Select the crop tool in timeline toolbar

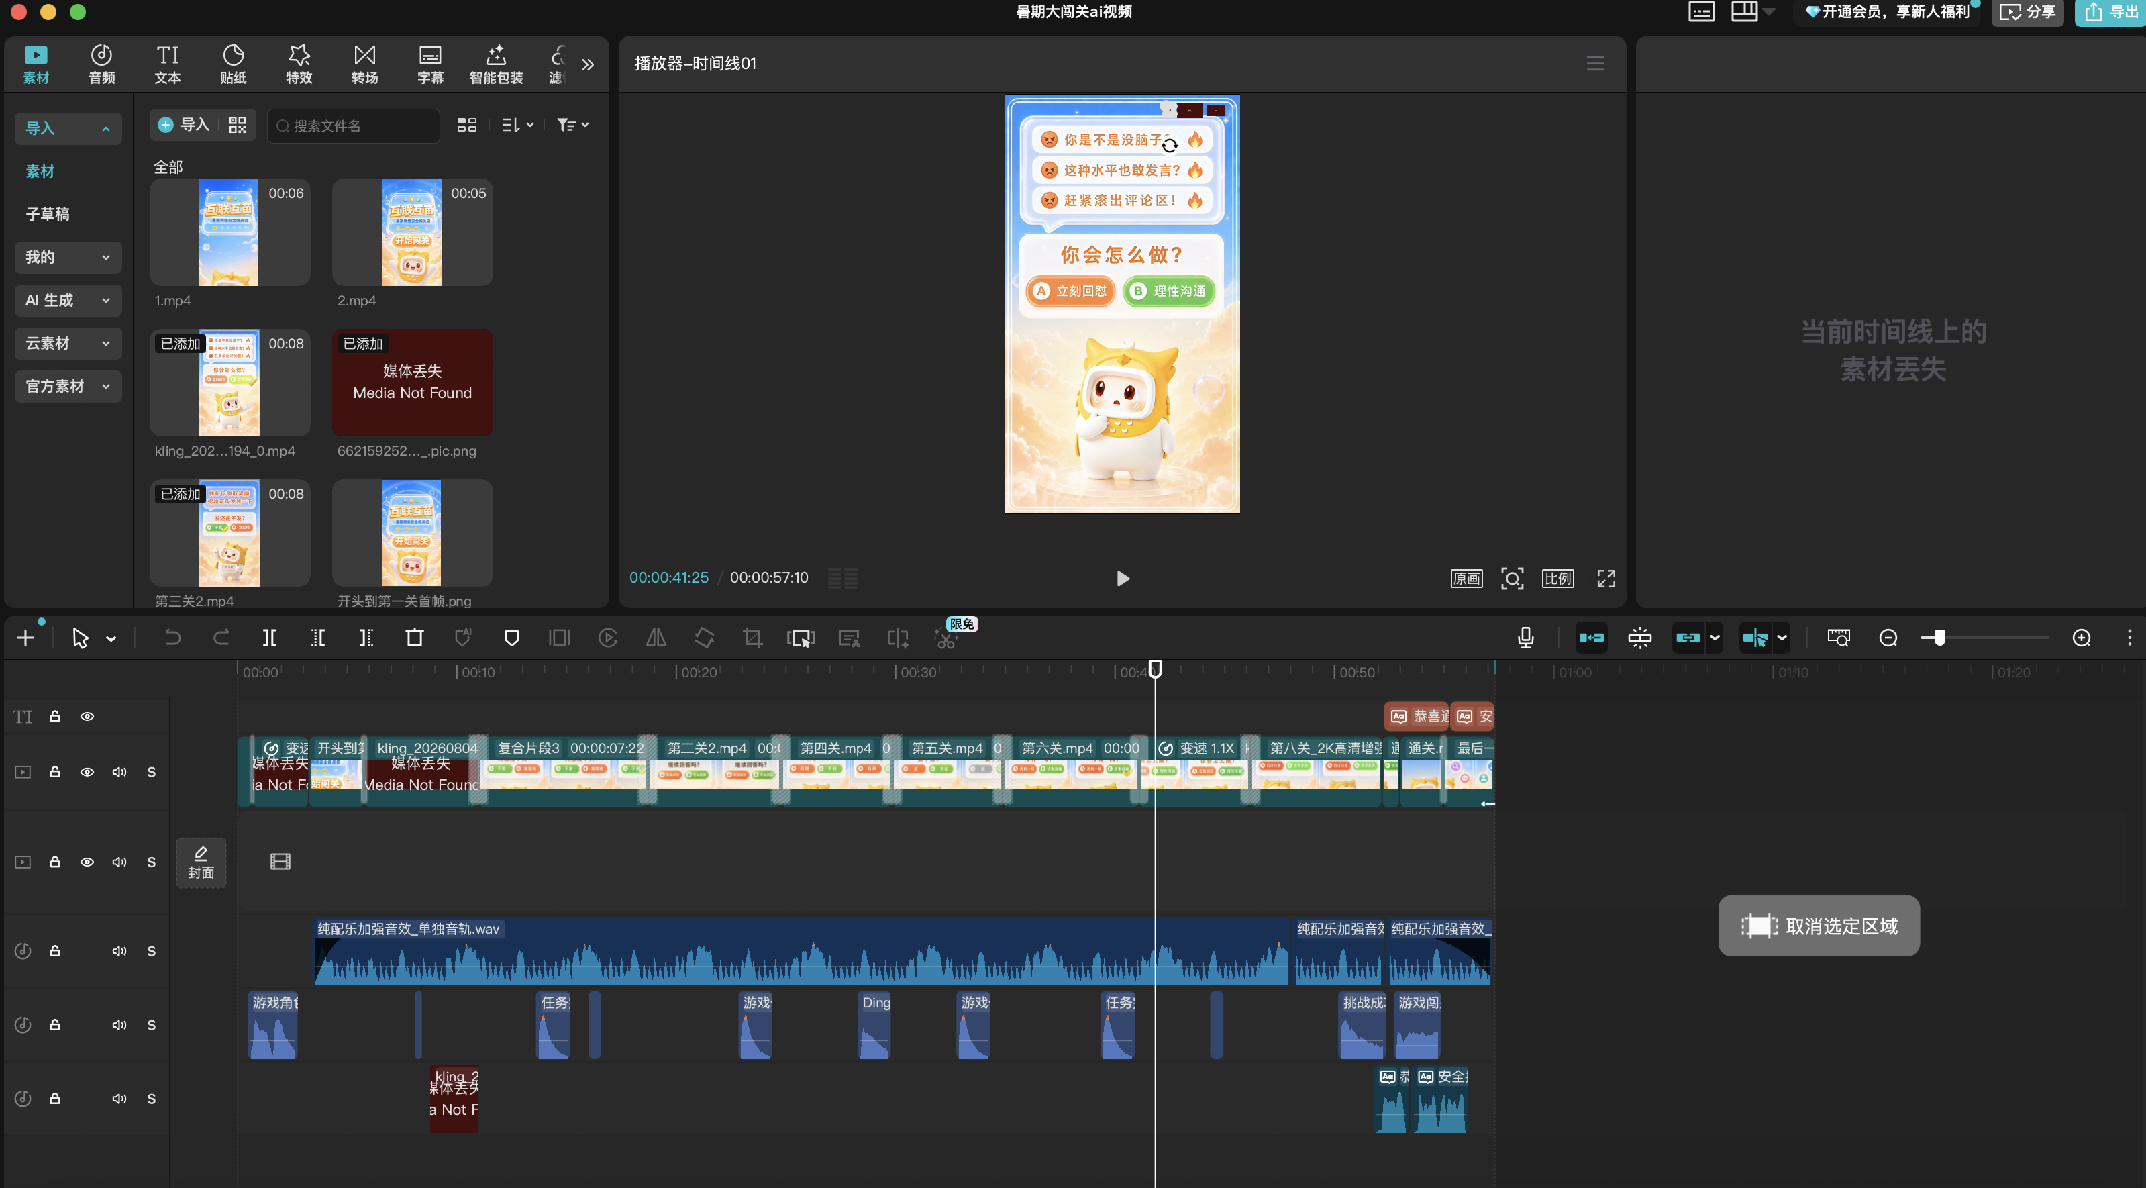click(x=752, y=638)
